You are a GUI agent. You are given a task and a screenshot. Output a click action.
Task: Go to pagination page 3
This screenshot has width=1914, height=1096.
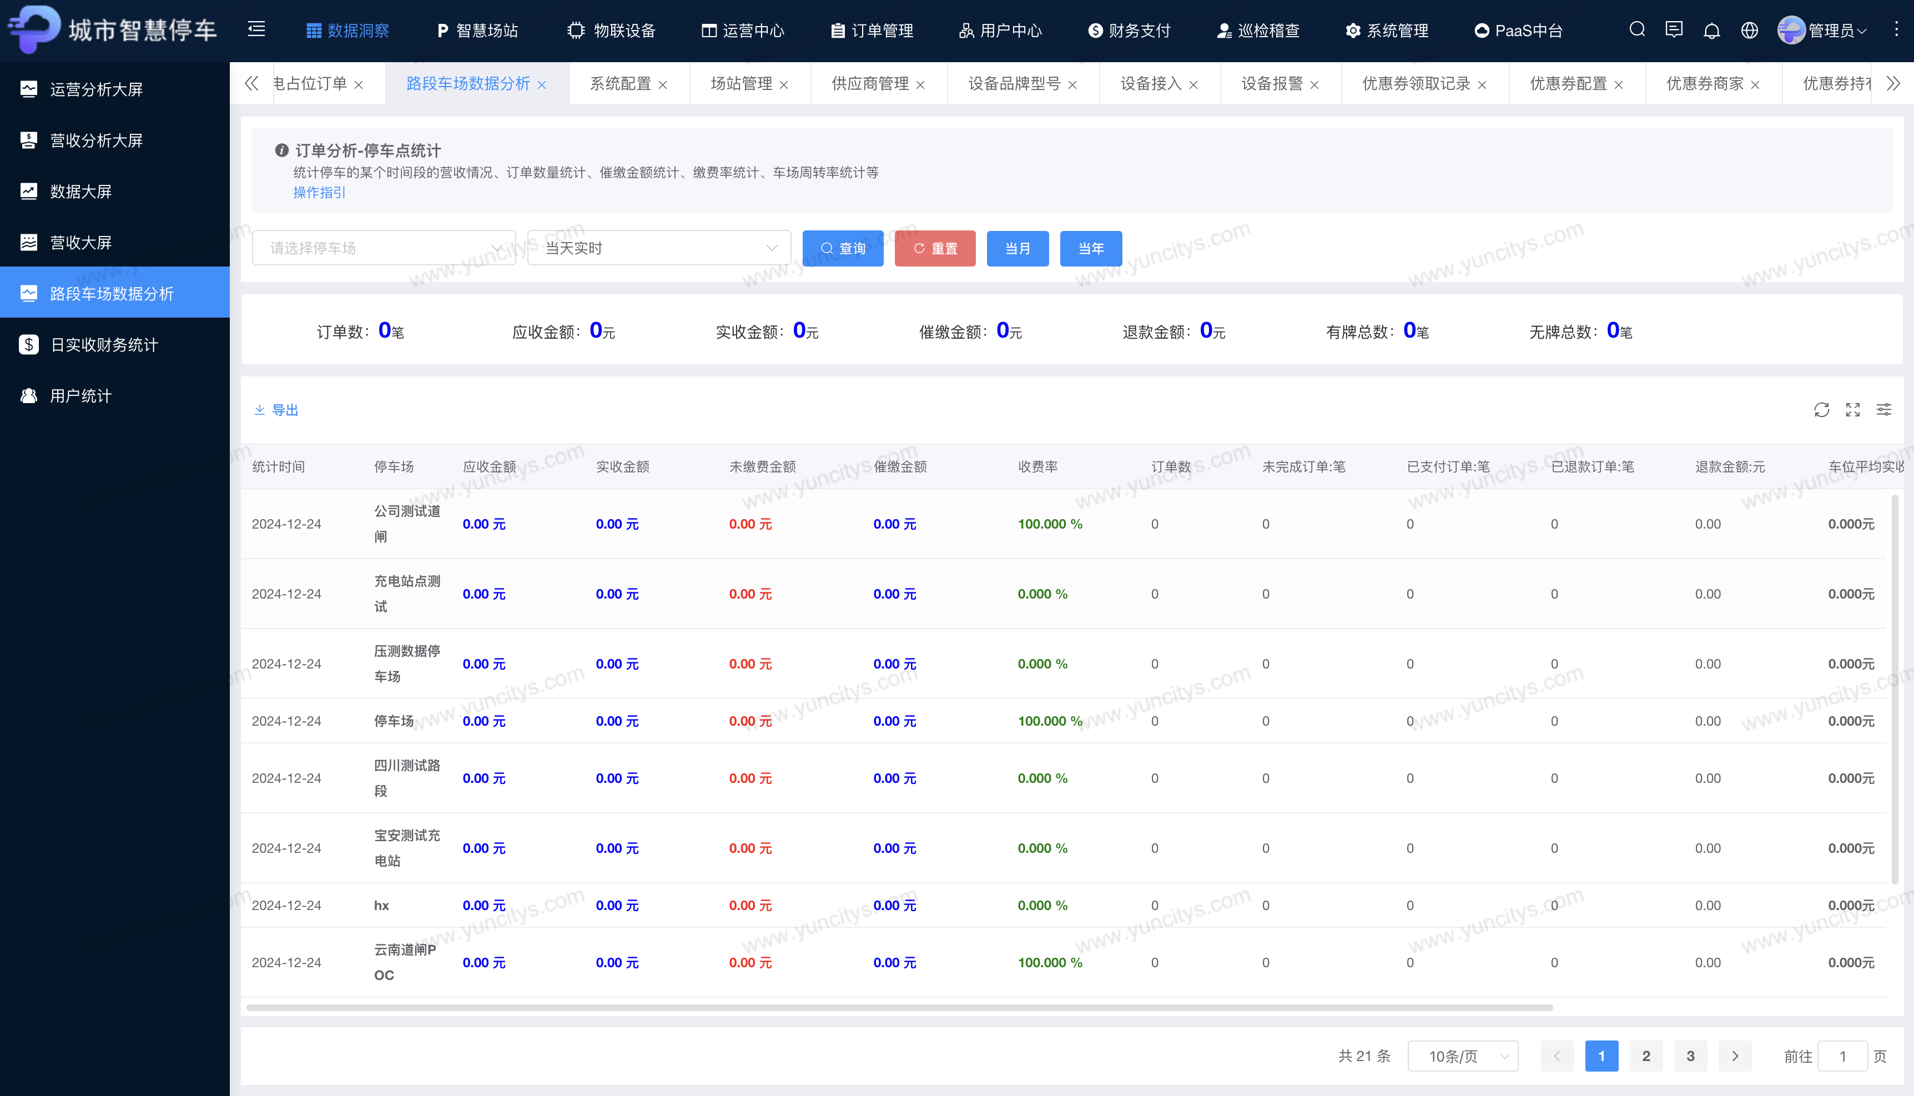coord(1690,1056)
